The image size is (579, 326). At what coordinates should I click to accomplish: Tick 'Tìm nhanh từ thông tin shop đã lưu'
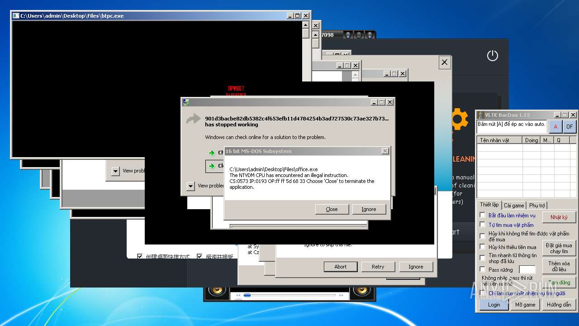click(482, 258)
